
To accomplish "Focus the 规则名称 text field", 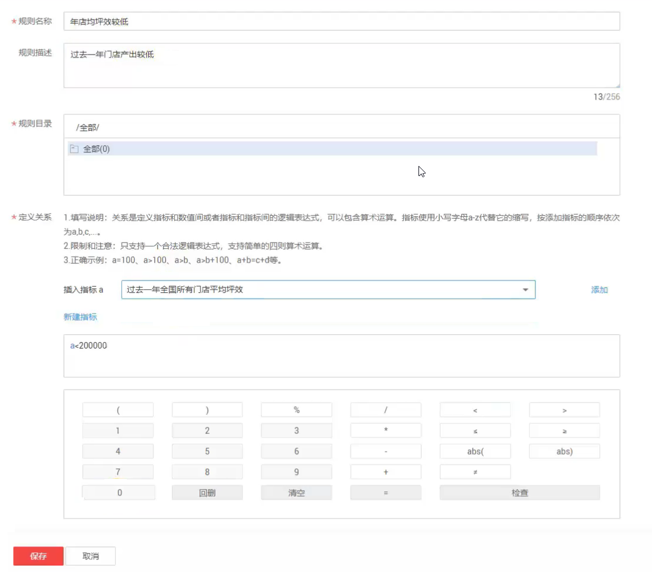I will click(x=341, y=22).
